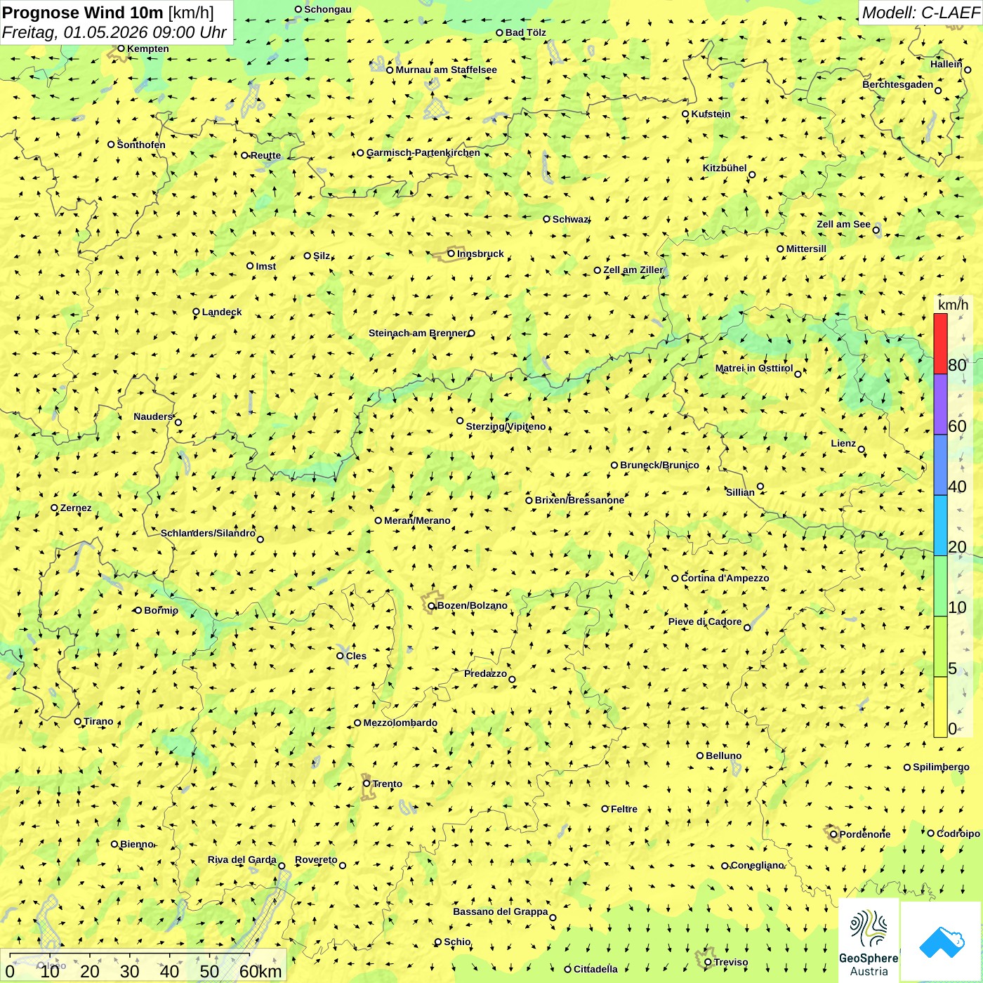Click the Lienz location marker
This screenshot has width=983, height=983.
862,449
